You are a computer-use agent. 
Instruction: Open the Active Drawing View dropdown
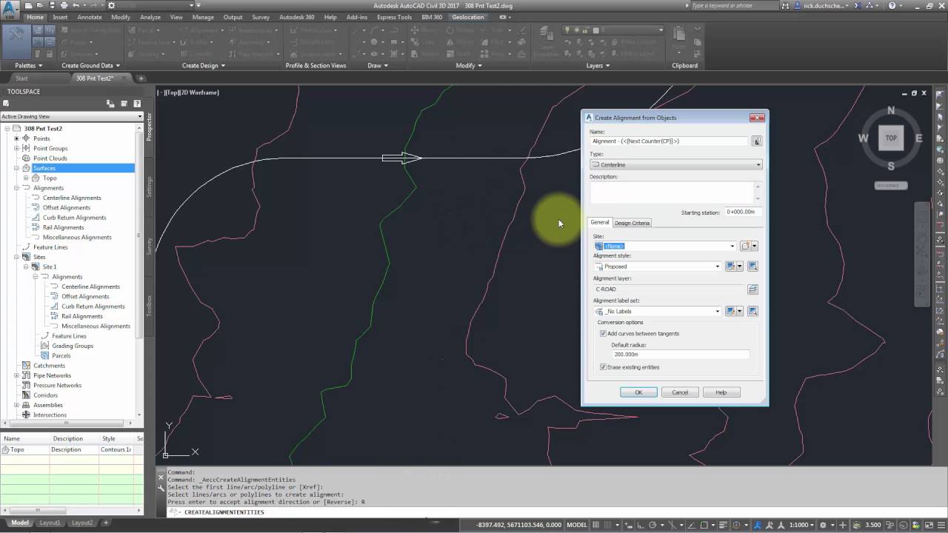(72, 116)
